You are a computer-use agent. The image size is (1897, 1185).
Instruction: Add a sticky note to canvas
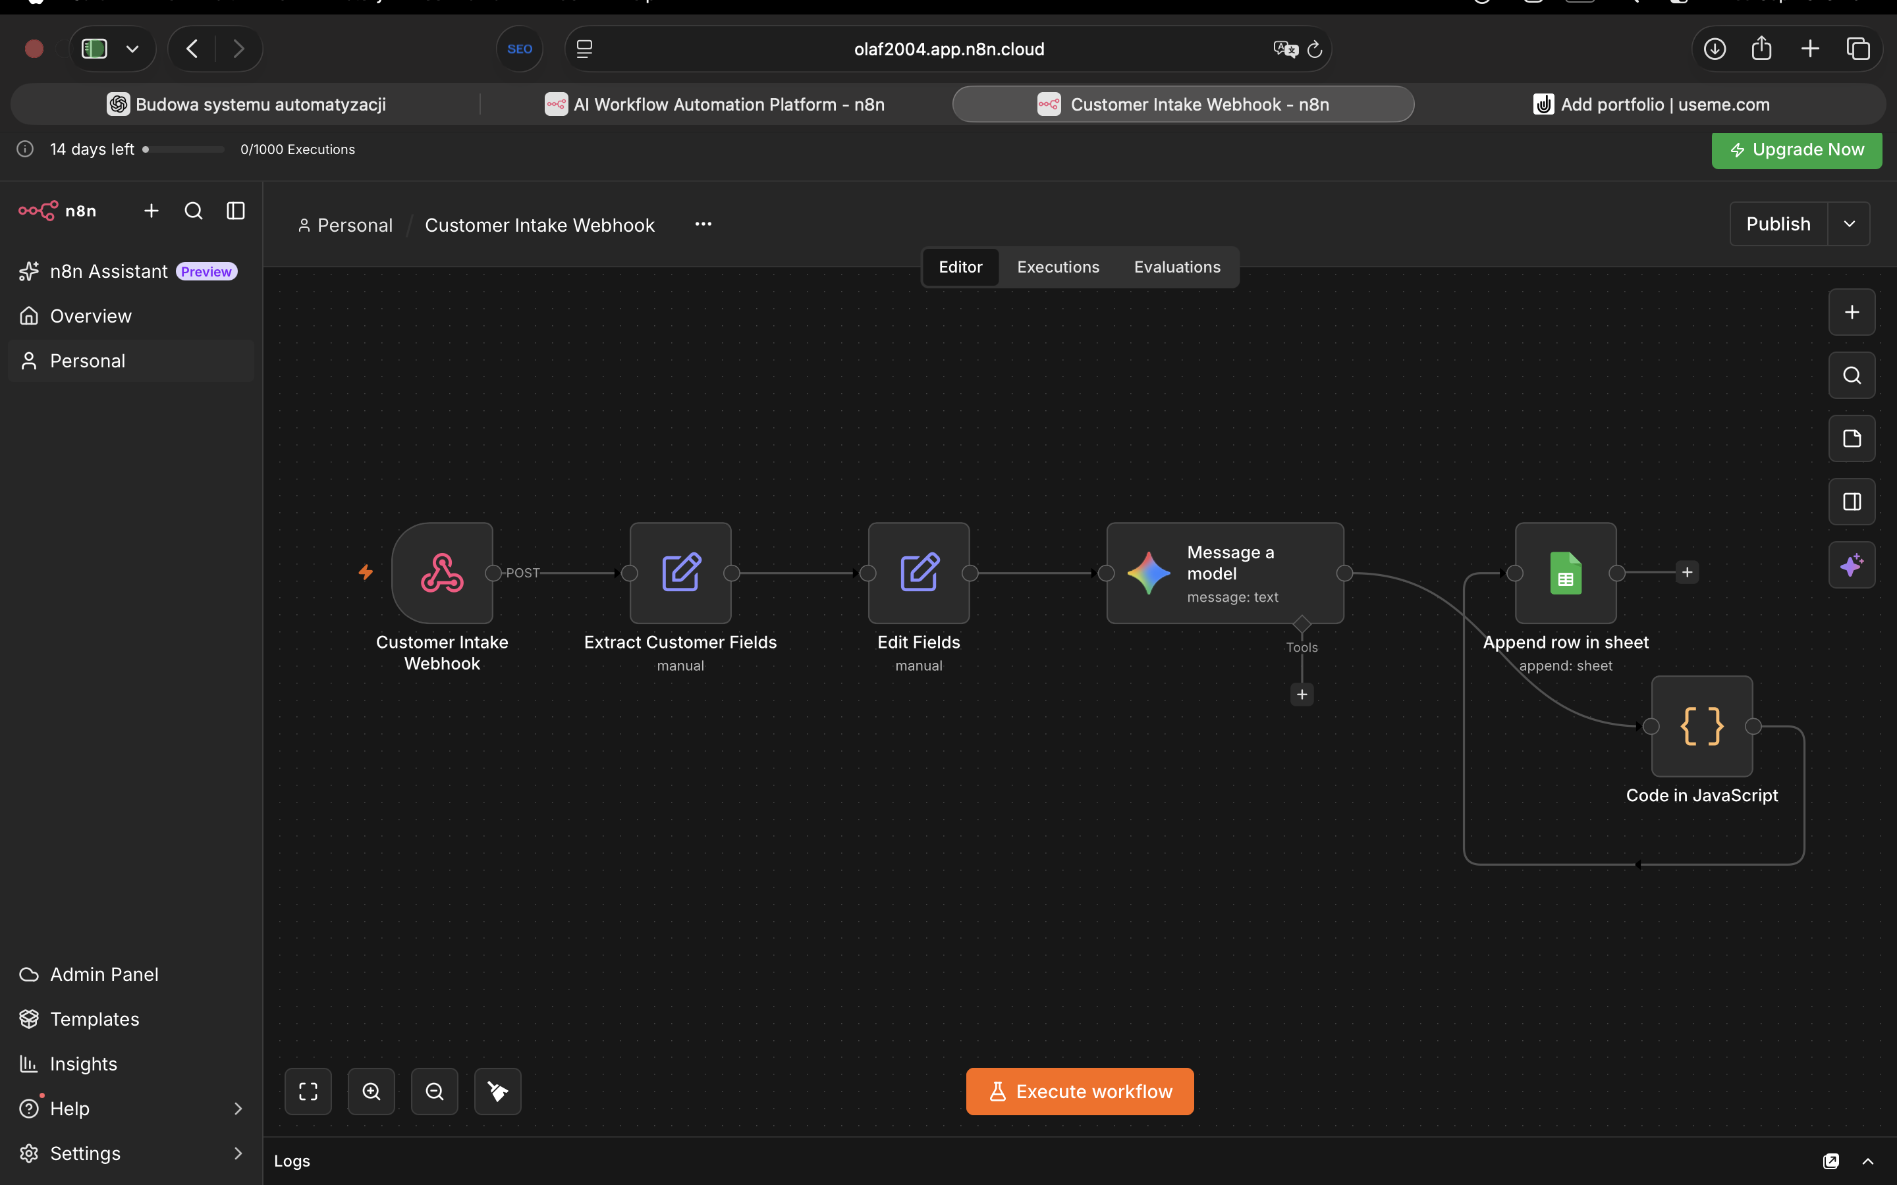[1852, 438]
